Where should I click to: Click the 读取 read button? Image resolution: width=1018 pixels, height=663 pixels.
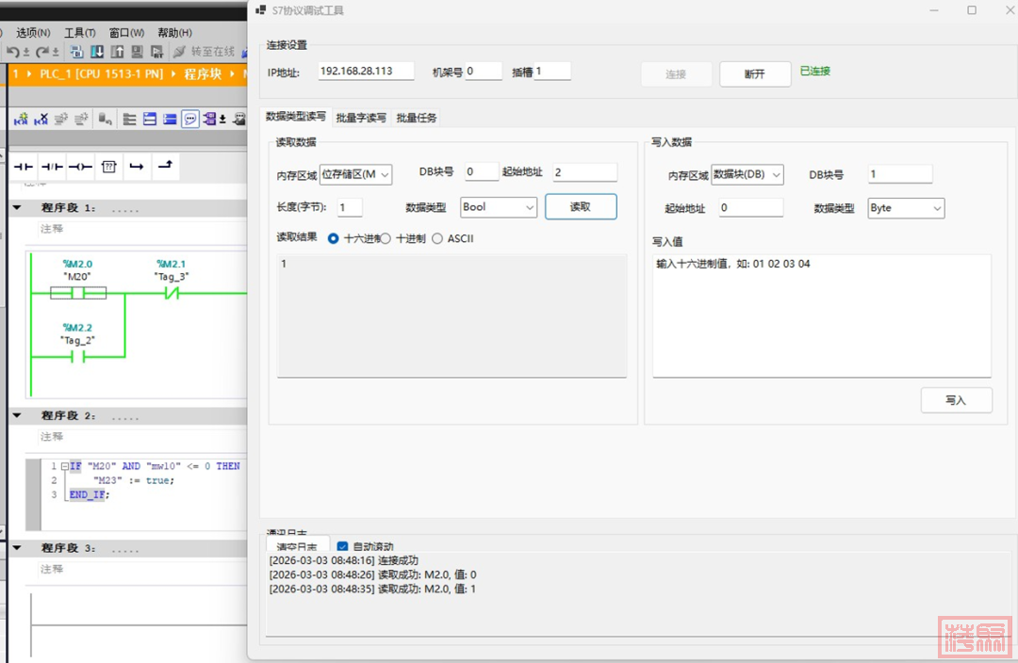tap(581, 207)
